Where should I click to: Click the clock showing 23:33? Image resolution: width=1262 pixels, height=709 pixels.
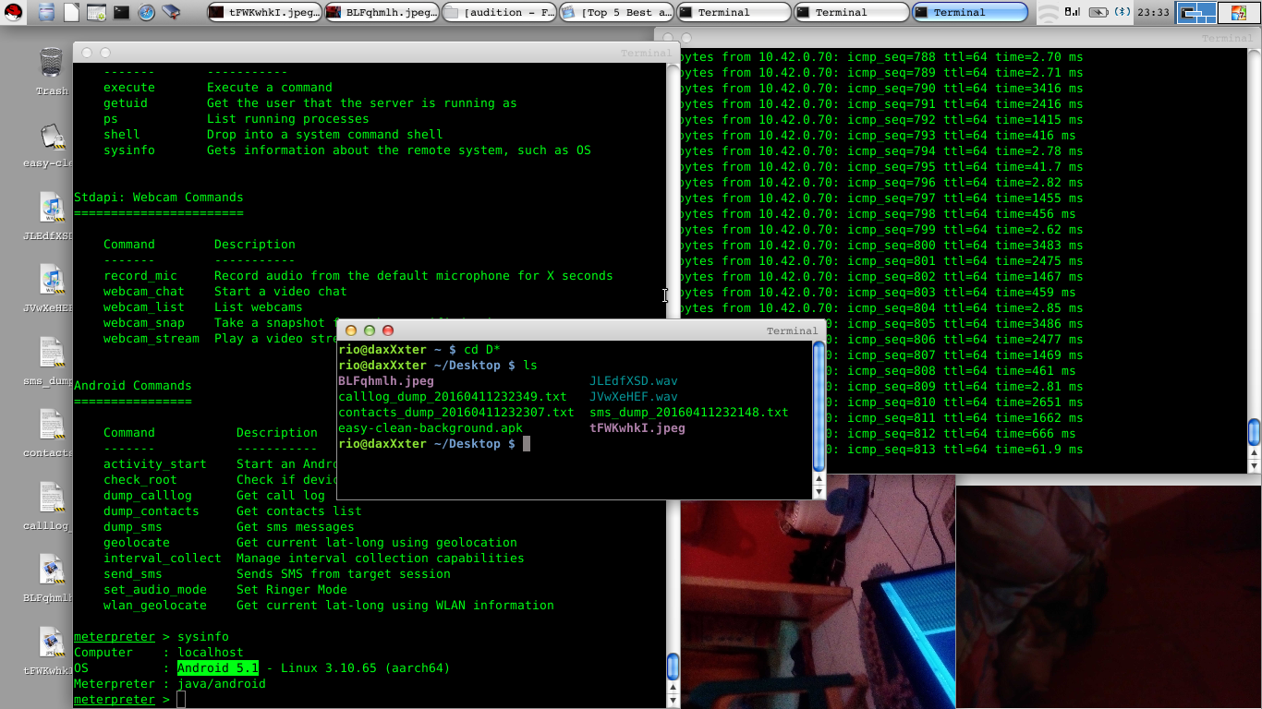click(1153, 12)
